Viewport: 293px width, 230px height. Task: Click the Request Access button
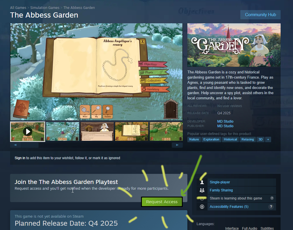point(162,202)
